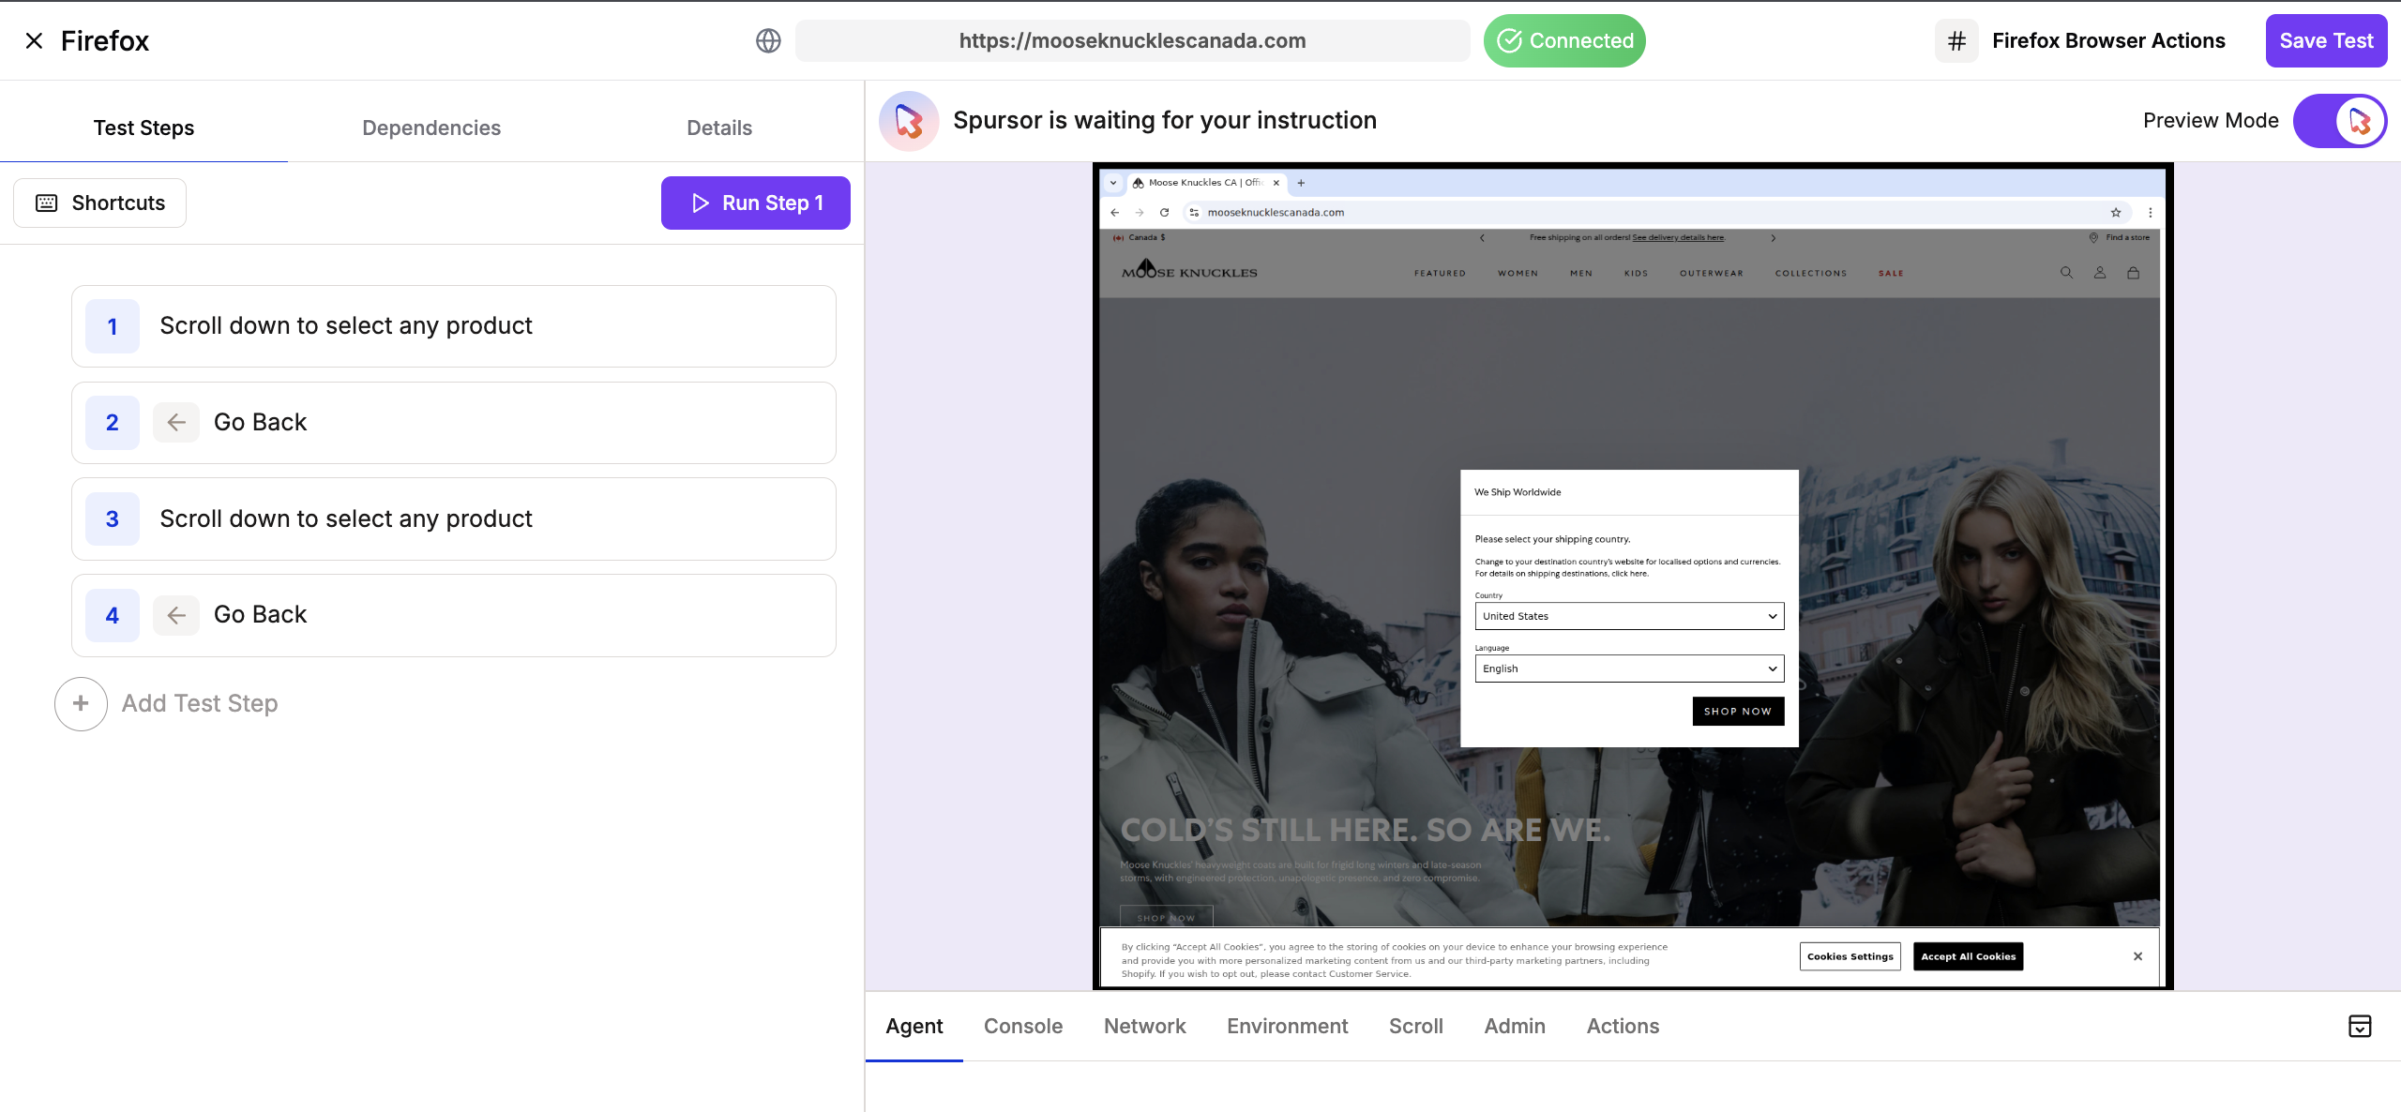
Task: Expand the Country dropdown showing United States
Action: (x=1629, y=616)
